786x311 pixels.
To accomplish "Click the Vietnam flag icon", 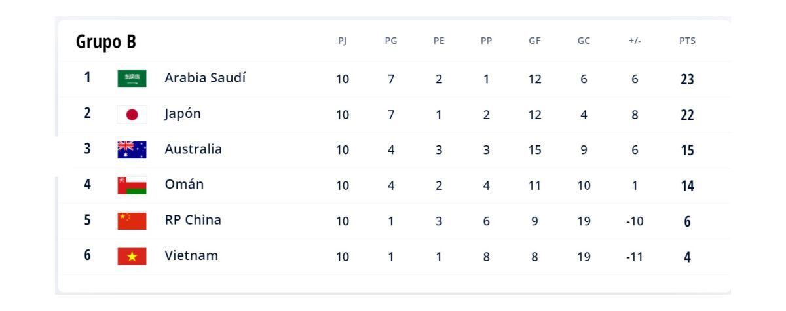I will coord(132,256).
